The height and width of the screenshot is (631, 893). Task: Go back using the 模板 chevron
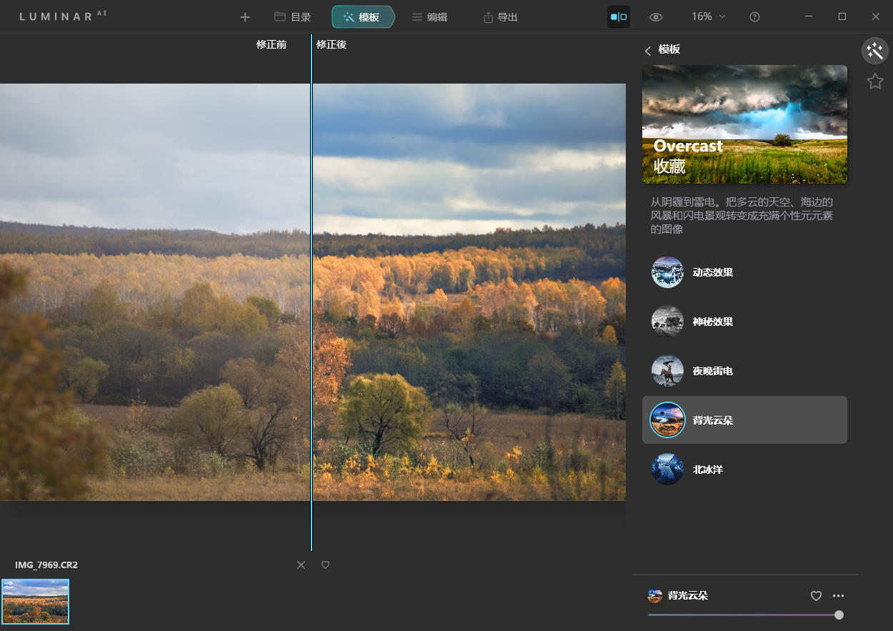[648, 50]
